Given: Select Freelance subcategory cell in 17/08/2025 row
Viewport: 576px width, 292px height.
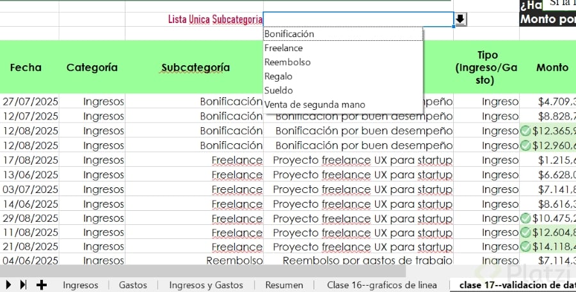Looking at the screenshot, I should 195,160.
